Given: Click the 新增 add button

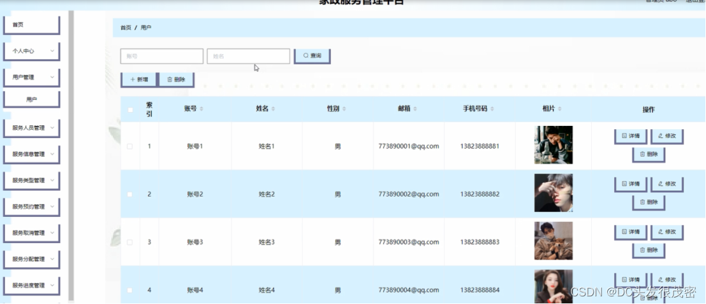Looking at the screenshot, I should point(138,79).
